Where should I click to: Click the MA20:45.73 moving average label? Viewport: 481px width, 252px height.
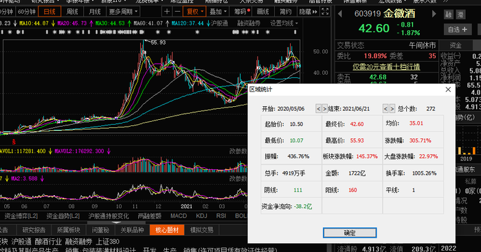point(72,23)
